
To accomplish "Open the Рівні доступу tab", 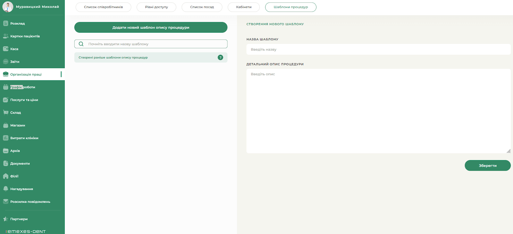I will coord(156,7).
